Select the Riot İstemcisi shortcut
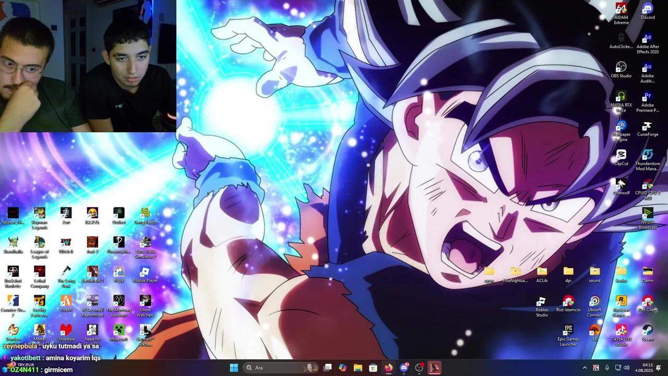The width and height of the screenshot is (668, 376). (568, 304)
